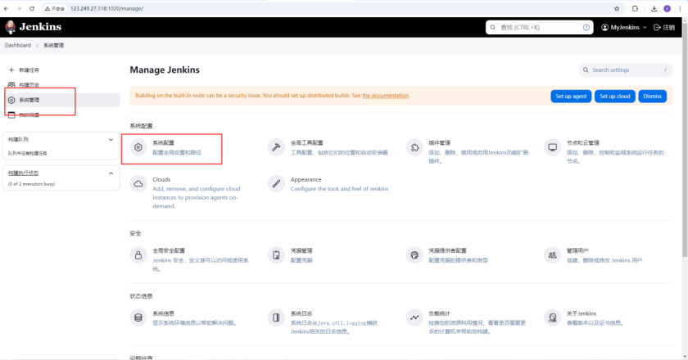The width and height of the screenshot is (688, 360).
Task: Click the browser profile avatar
Action: click(x=667, y=8)
